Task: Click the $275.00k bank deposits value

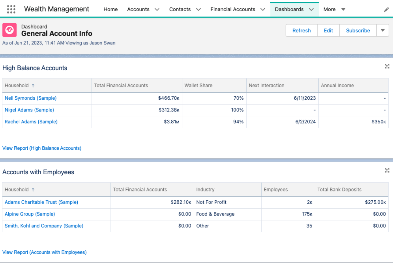Action: pyautogui.click(x=375, y=202)
